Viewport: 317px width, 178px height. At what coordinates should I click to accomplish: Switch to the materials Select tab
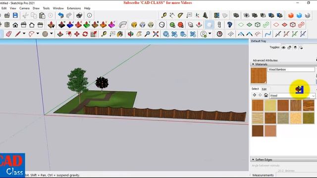pos(255,89)
